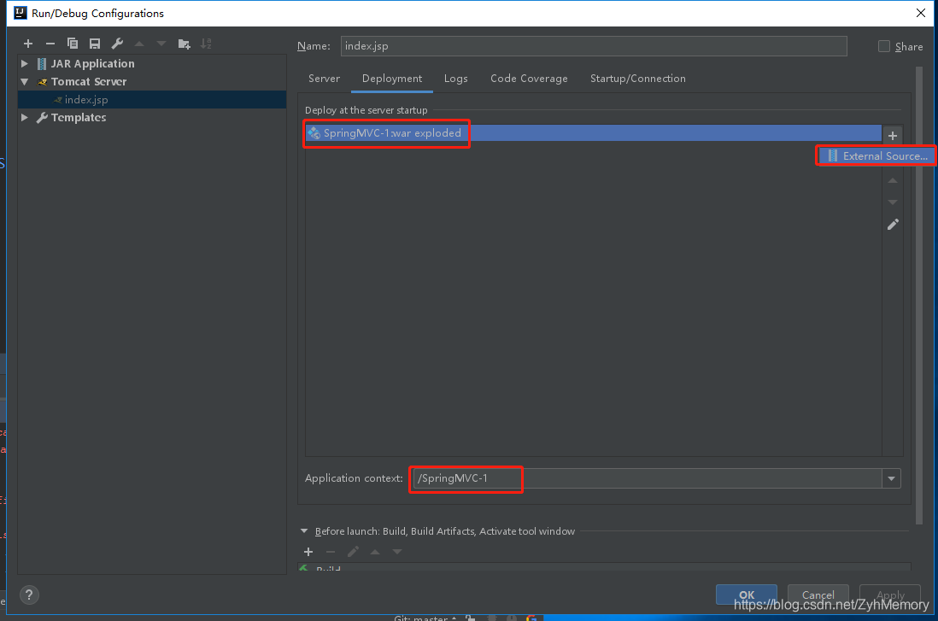
Task: Select Tomcat Server label in tree
Action: pos(89,81)
